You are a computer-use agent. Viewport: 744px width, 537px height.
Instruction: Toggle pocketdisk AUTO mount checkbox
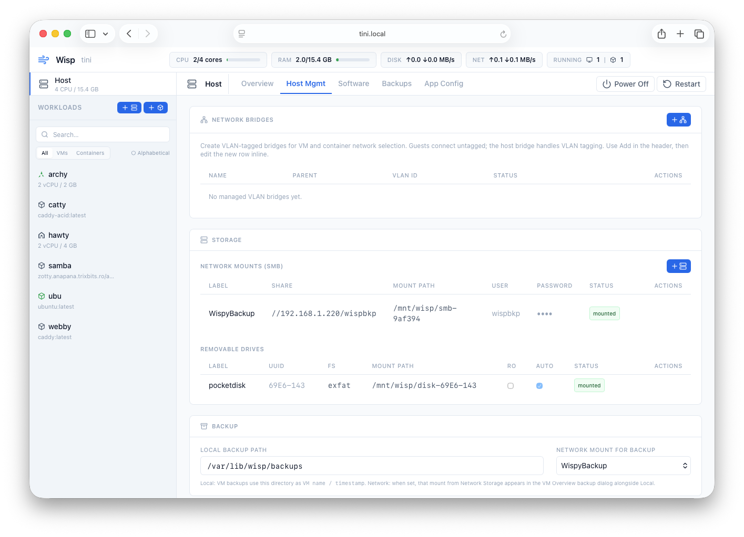(x=539, y=386)
